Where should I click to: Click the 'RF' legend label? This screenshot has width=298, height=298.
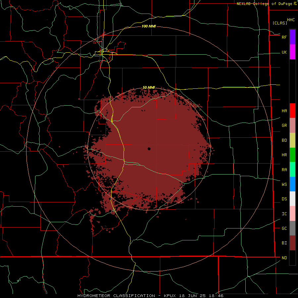point(284,37)
